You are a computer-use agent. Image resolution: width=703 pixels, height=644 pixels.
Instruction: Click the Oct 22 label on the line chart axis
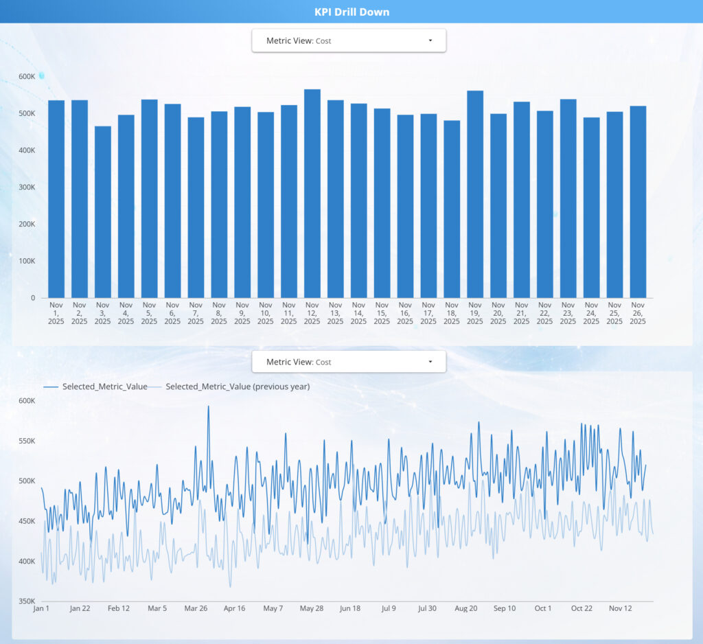[x=581, y=608]
